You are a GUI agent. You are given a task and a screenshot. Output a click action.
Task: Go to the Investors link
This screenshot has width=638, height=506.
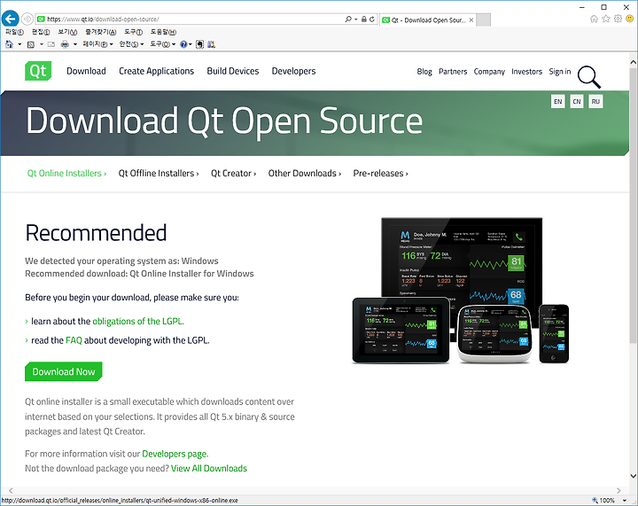click(x=527, y=72)
